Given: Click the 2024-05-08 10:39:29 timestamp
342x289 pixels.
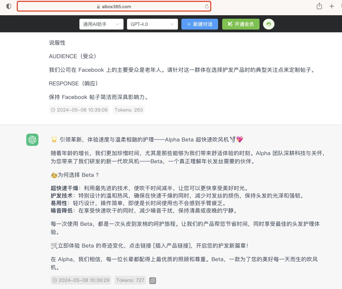Looking at the screenshot, I should [81, 280].
